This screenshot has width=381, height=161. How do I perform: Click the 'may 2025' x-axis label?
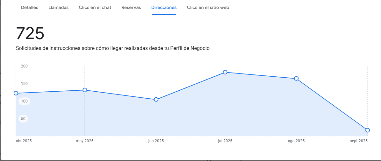[x=85, y=141]
